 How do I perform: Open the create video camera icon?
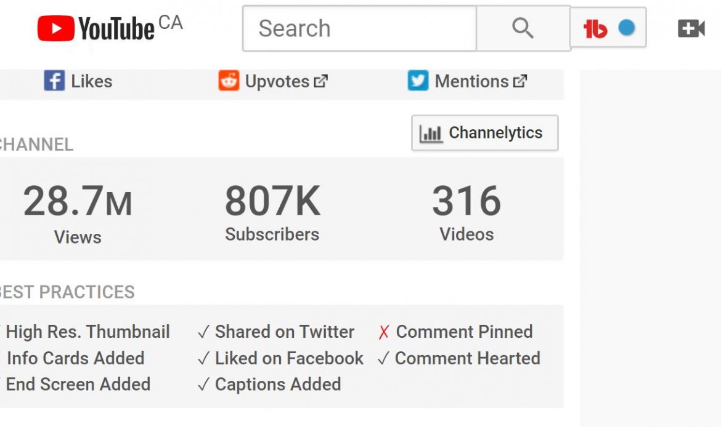pos(691,28)
